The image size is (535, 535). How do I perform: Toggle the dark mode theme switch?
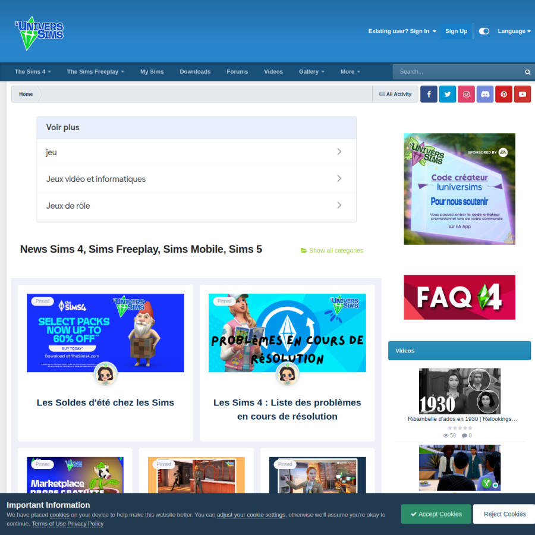click(x=484, y=31)
